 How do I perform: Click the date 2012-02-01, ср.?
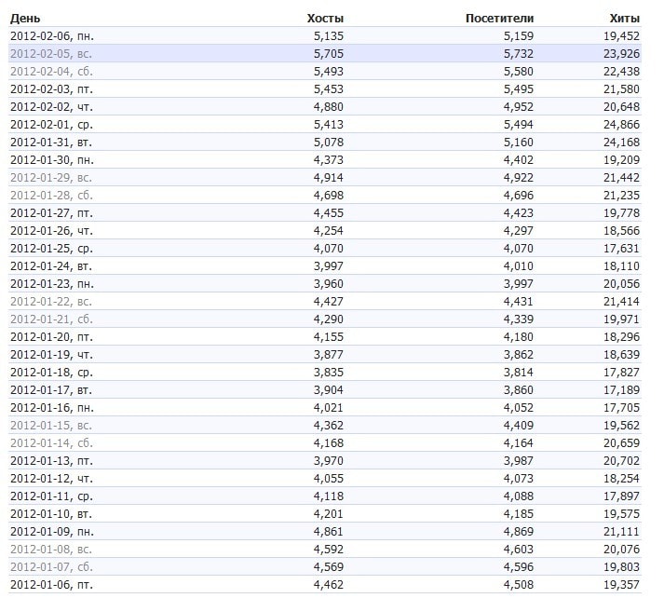tap(51, 124)
